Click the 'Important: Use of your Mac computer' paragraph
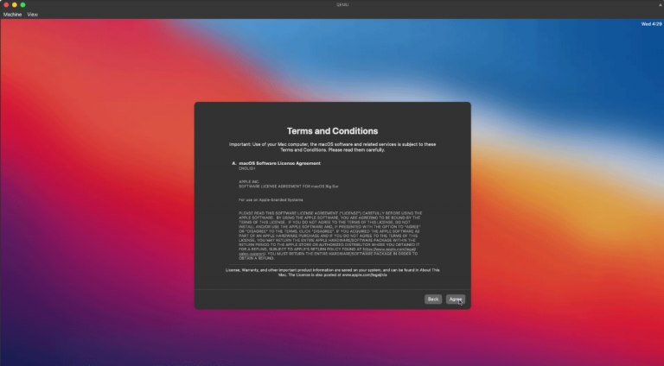664x366 pixels. click(x=332, y=147)
